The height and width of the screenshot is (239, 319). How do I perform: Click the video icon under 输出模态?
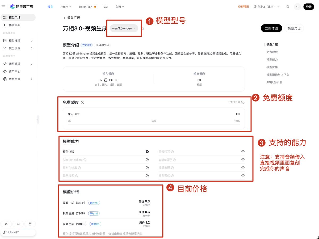[199, 80]
